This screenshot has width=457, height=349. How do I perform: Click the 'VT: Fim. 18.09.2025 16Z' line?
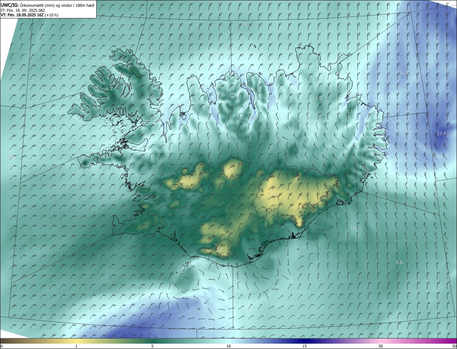coord(30,15)
